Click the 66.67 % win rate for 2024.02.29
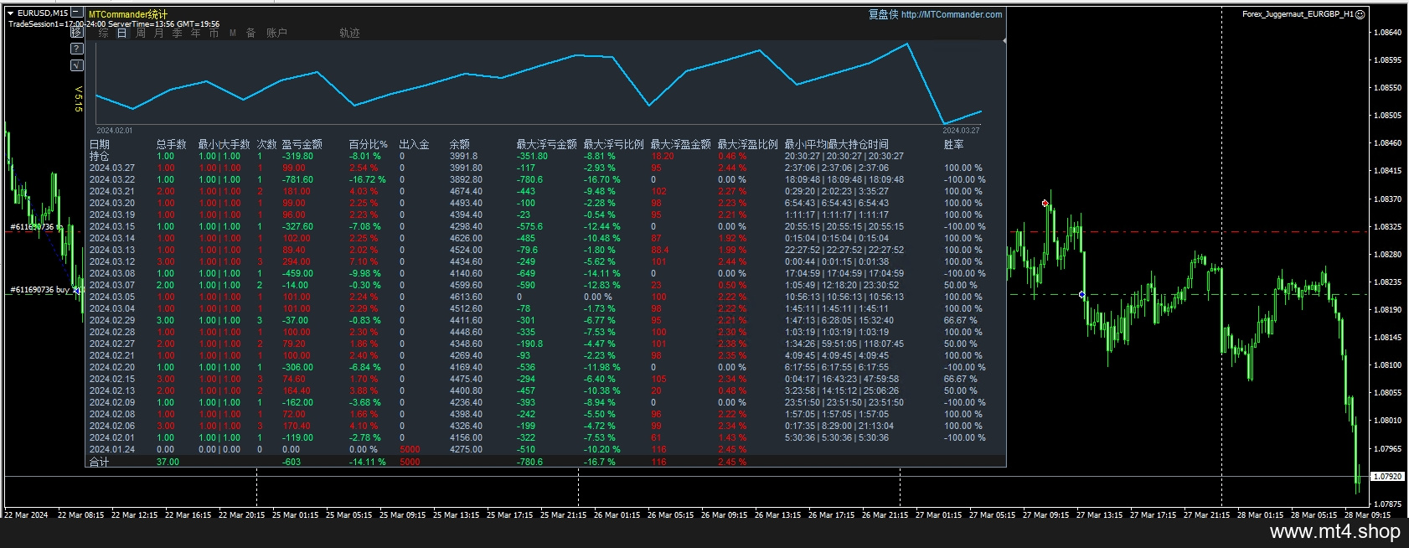1409x548 pixels. click(x=960, y=320)
